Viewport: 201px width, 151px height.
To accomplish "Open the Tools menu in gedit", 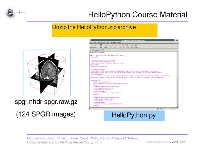I will point(108,42).
